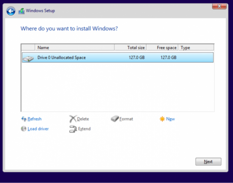The width and height of the screenshot is (233, 183).
Task: Go back using the blue arrow button
Action: (11, 11)
